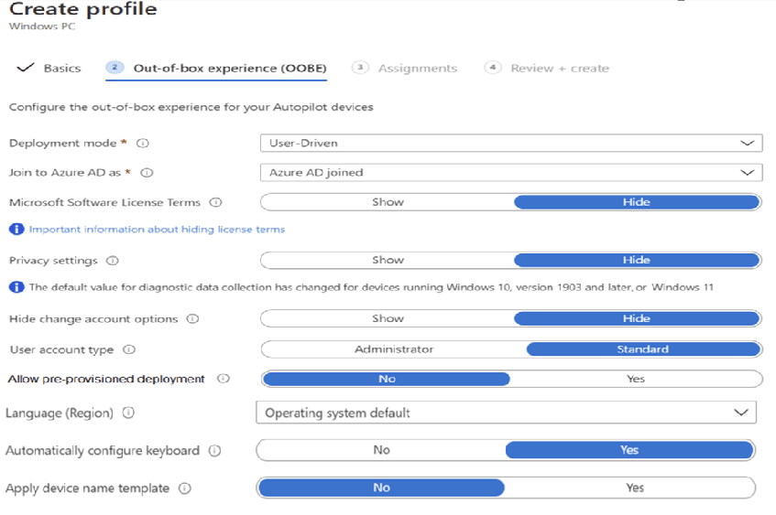Open Important information about hiding license terms link
This screenshot has height=515, width=776.
point(157,230)
